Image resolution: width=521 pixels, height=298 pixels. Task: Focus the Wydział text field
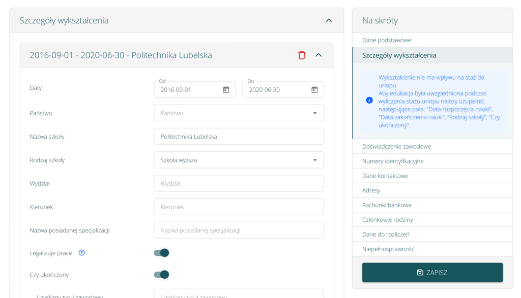[238, 183]
